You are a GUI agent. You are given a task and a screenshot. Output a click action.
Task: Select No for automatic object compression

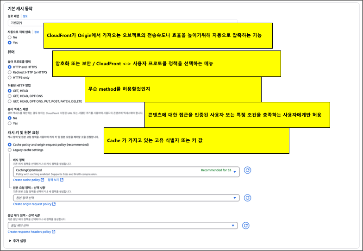9,37
